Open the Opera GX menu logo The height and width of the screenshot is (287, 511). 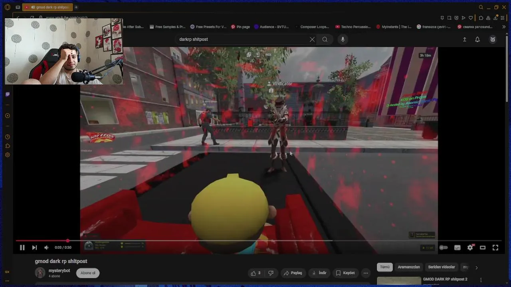point(7,7)
